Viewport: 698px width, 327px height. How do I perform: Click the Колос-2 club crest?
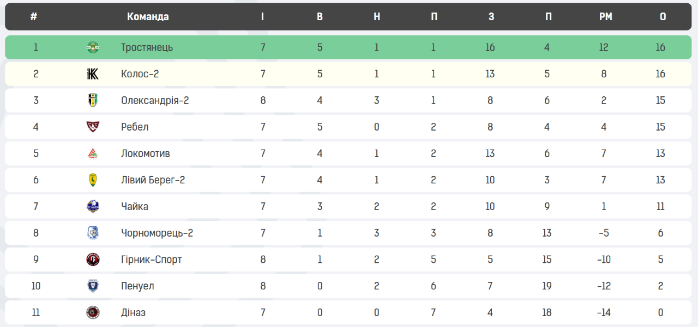(x=93, y=74)
